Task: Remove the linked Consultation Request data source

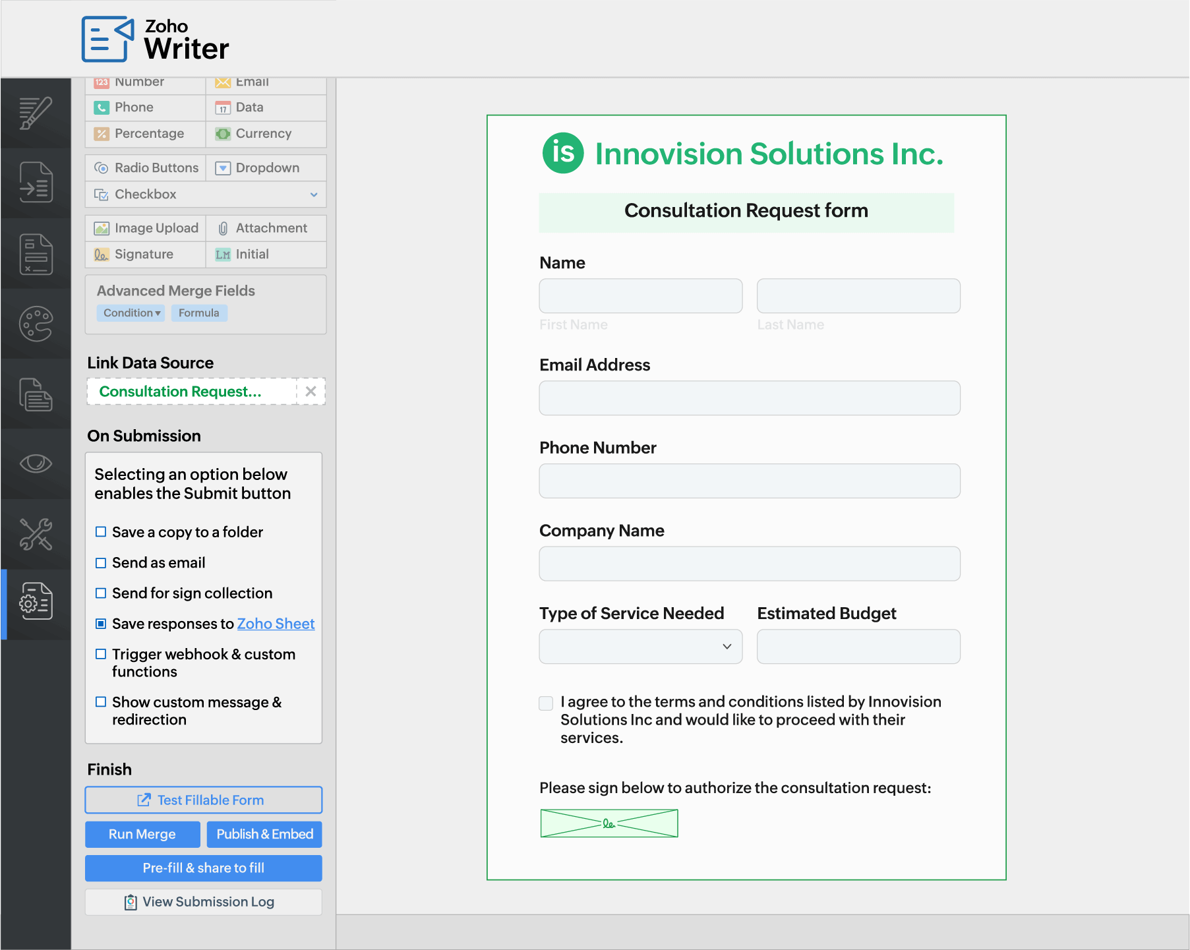Action: pos(311,392)
